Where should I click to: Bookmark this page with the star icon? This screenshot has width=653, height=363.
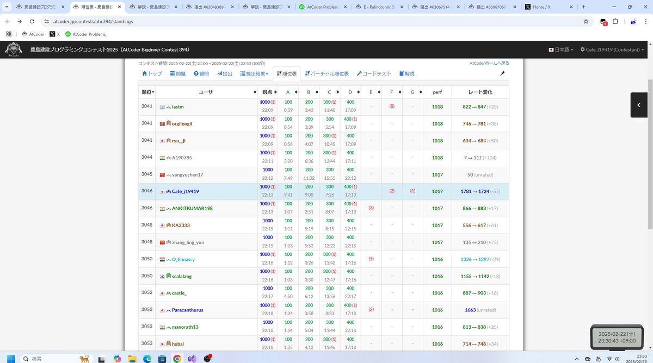pyautogui.click(x=586, y=21)
